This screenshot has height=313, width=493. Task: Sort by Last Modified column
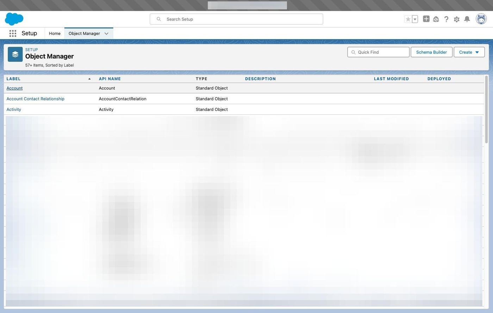tap(391, 79)
